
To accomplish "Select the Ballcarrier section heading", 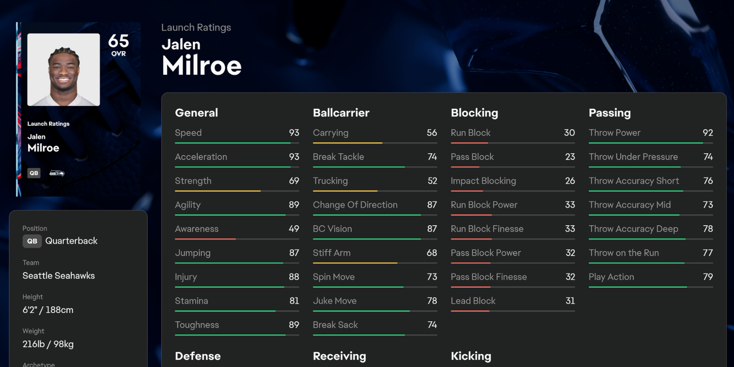I will (341, 113).
